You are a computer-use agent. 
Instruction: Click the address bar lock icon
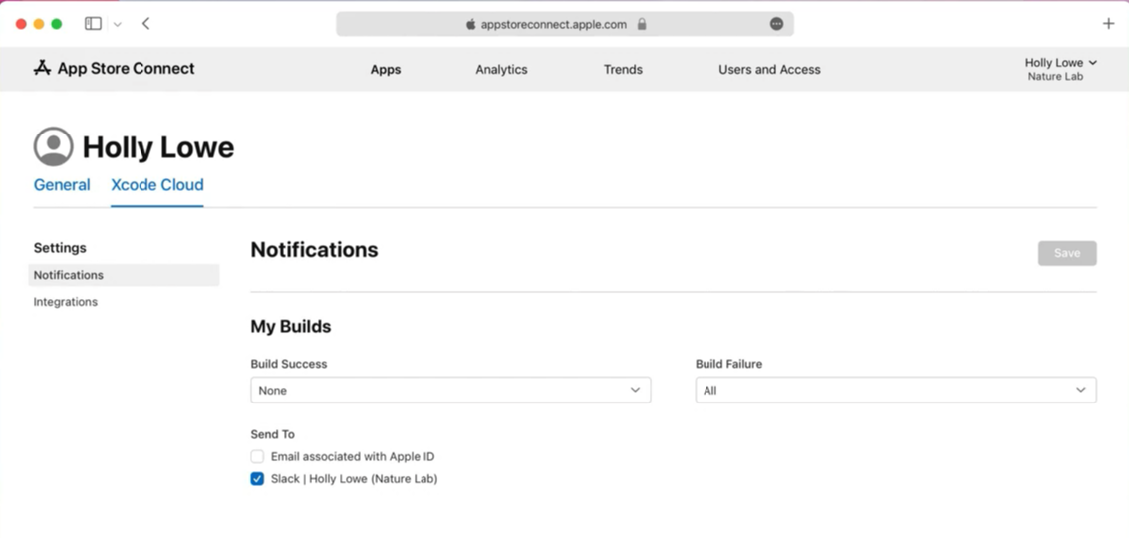(x=642, y=24)
